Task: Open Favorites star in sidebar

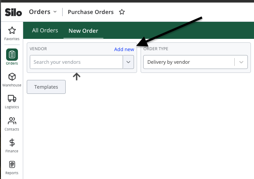Action: tap(12, 31)
